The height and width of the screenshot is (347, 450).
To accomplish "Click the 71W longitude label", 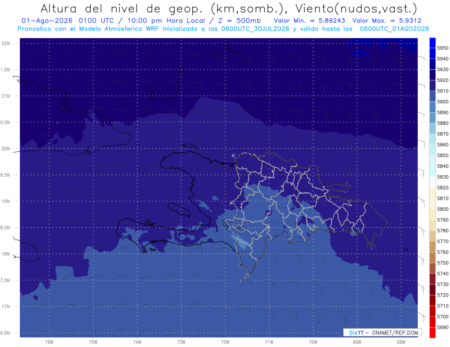I will (x=269, y=342).
